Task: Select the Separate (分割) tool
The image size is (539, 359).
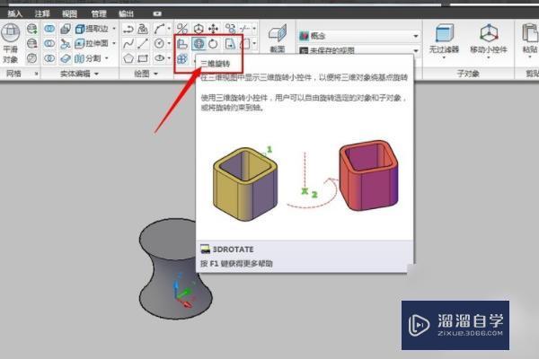Action: coord(88,58)
